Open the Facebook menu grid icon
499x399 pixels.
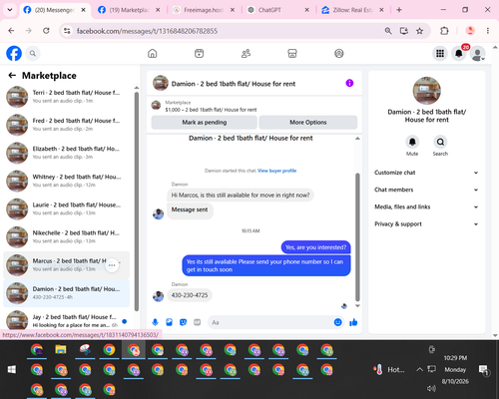[x=440, y=53]
